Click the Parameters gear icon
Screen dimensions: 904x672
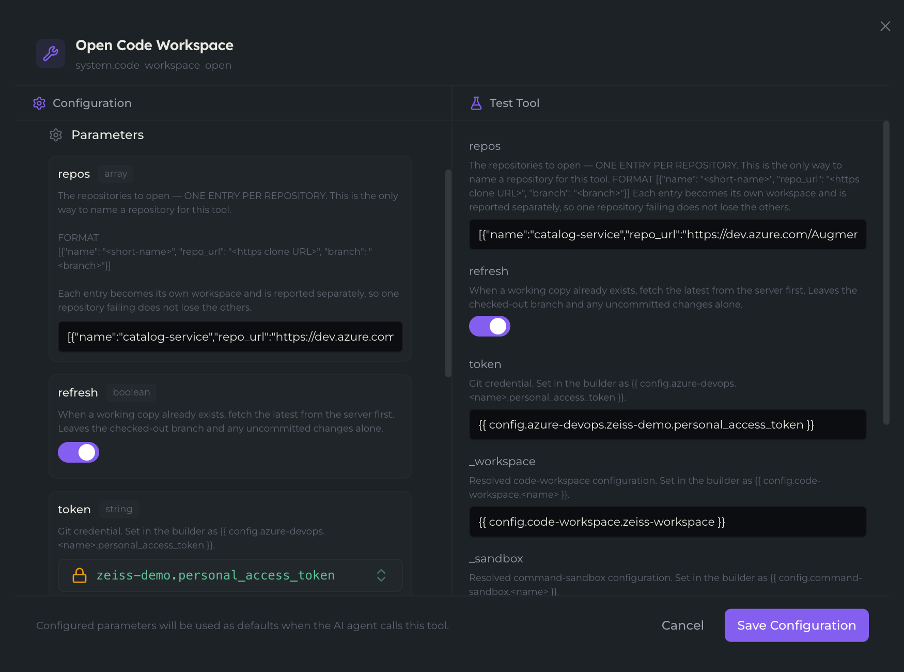click(56, 135)
